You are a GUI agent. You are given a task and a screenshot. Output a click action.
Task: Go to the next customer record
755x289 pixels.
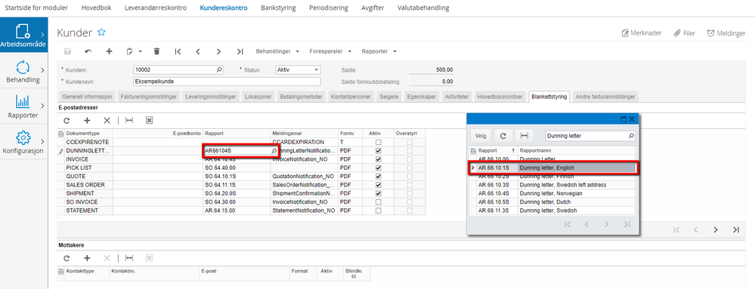pos(218,51)
